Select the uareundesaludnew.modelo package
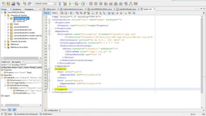 pyautogui.click(x=24, y=33)
